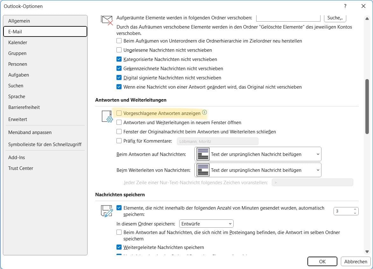Click Abbrechen to cancel

(x=355, y=261)
